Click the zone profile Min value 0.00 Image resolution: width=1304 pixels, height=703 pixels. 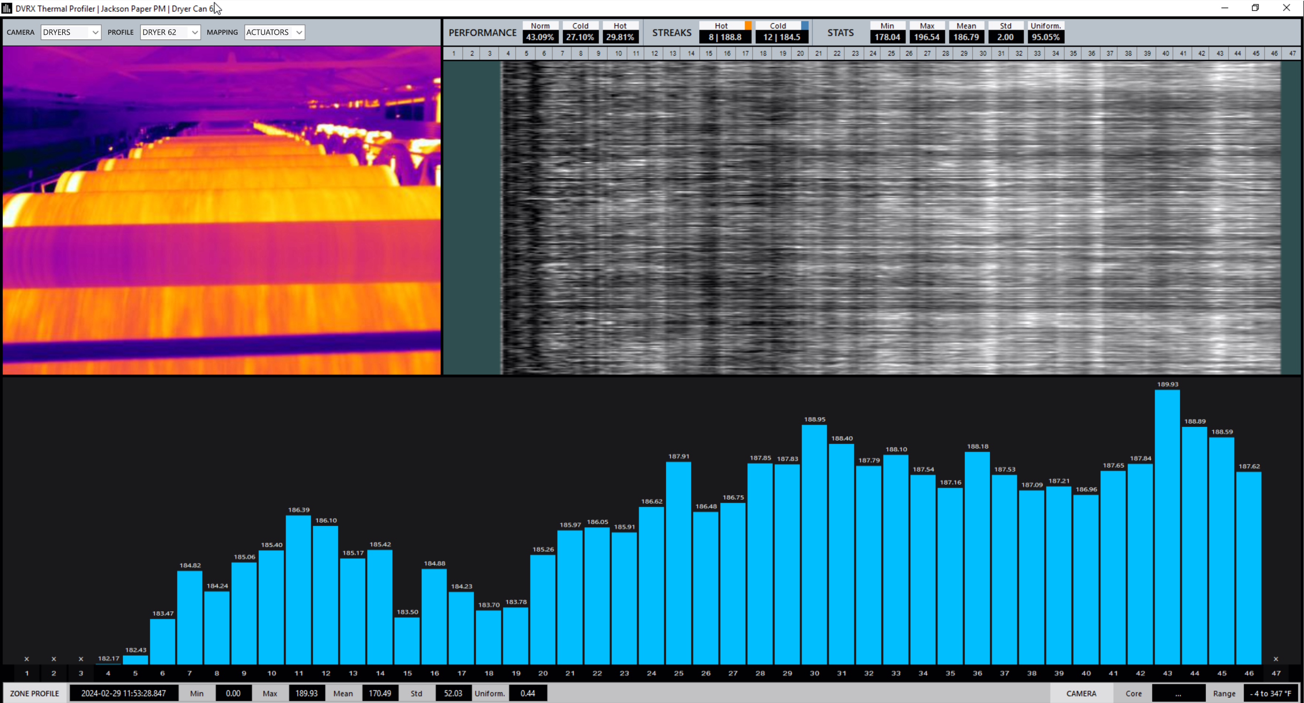coord(233,693)
